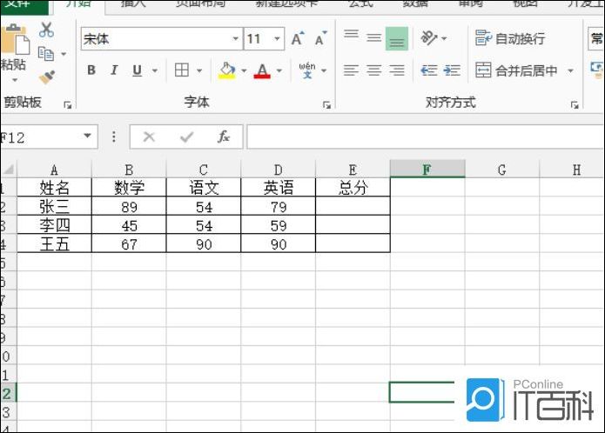Screen dimensions: 605x433
Task: Click the 数学 header cell
Action: [129, 188]
